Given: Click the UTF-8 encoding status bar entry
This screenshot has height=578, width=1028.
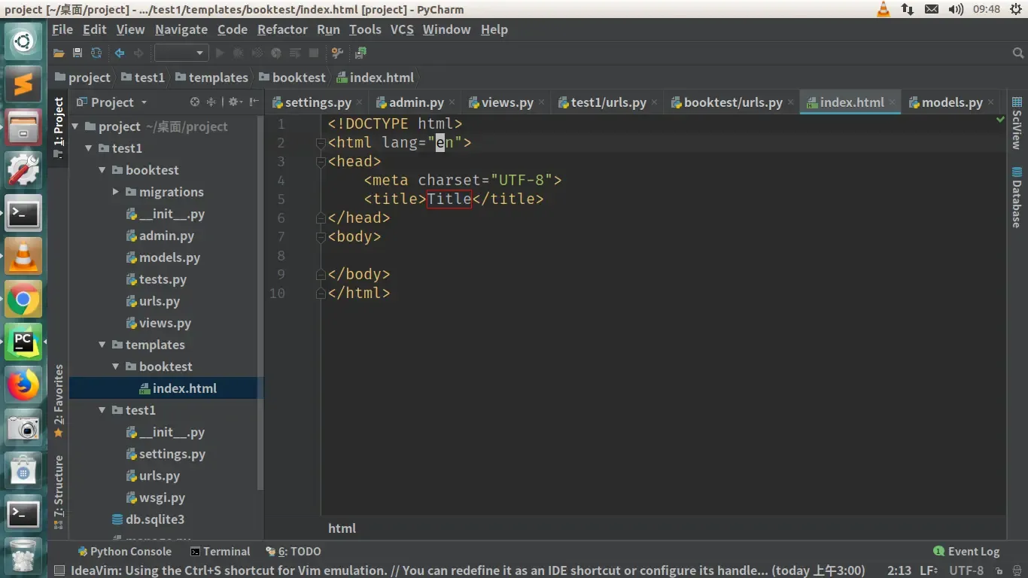Looking at the screenshot, I should (x=966, y=570).
